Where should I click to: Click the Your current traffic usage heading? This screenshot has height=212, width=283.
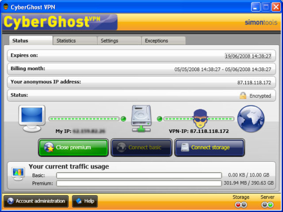coord(69,166)
